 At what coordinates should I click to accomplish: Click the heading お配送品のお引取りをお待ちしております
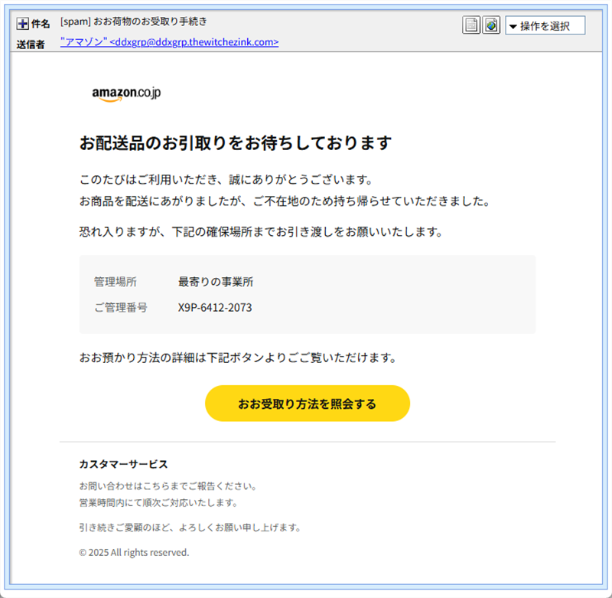236,142
